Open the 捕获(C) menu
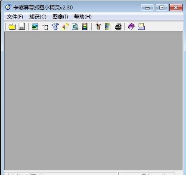This screenshot has width=186, height=175. [38, 17]
